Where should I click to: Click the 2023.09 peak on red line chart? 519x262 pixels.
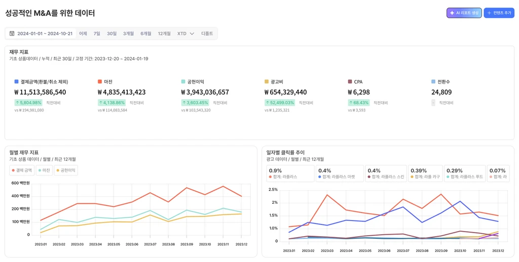pos(187,188)
